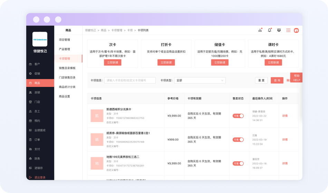The image size is (328, 193).
Task: Click card name 凯德西城积分兑换卡
Action: (119, 109)
